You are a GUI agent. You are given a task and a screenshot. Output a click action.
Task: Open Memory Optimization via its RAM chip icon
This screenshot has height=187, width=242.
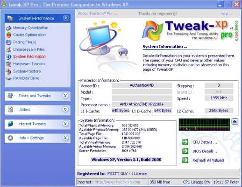point(9,28)
